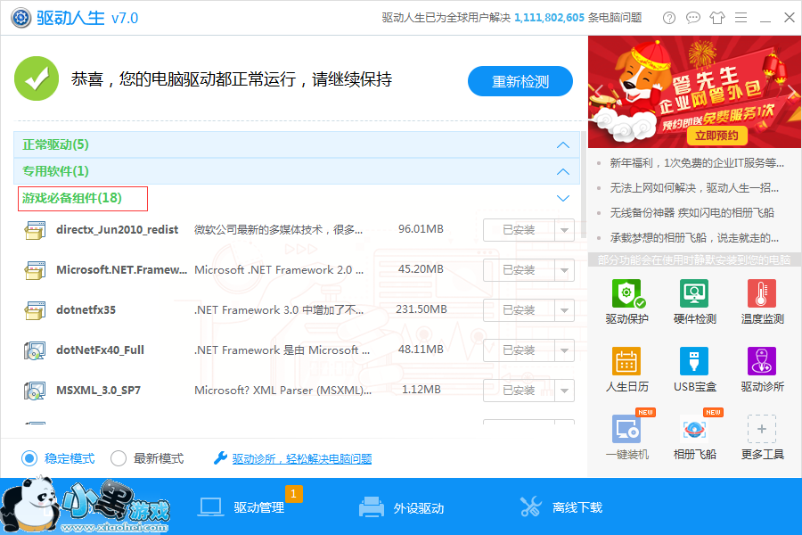Open the 人生日历 calendar tool
The height and width of the screenshot is (535, 802).
pyautogui.click(x=626, y=370)
